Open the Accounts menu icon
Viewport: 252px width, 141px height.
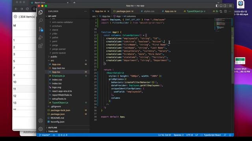tap(41, 121)
